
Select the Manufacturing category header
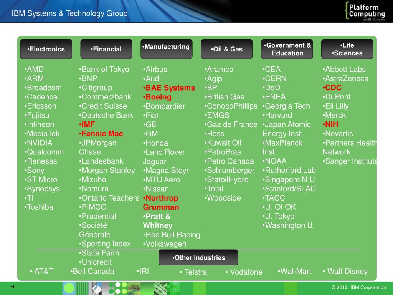pos(167,49)
